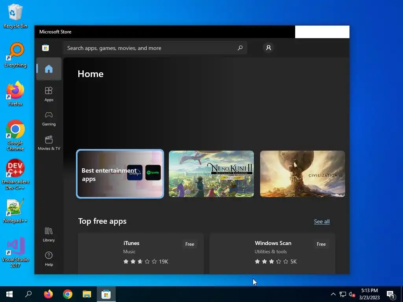Click the search magnifier icon
Viewport: 403px width, 302px height.
(240, 48)
